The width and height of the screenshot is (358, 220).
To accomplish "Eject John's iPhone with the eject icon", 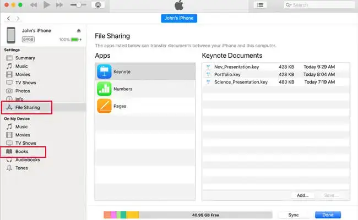I will coord(79,31).
